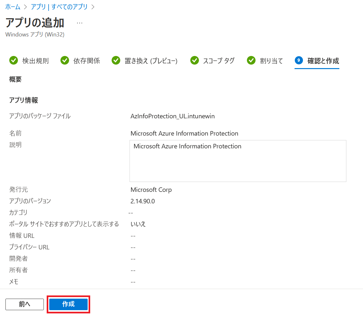Click the Windows アプリ (Win32) subtitle
This screenshot has height=314, width=363.
[x=35, y=35]
